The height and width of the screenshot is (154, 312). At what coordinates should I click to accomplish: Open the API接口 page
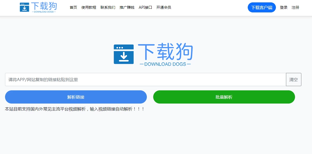pyautogui.click(x=145, y=8)
